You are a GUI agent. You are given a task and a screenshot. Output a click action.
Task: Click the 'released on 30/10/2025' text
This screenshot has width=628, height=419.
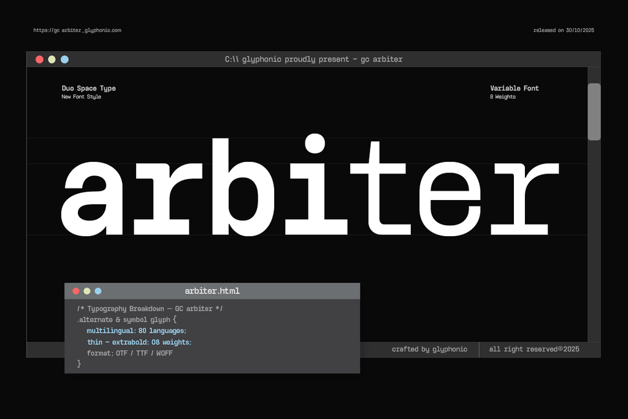pyautogui.click(x=564, y=30)
